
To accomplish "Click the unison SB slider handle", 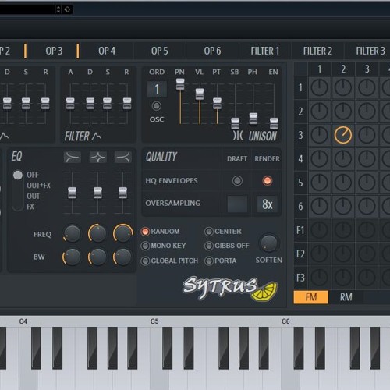I will click(236, 123).
